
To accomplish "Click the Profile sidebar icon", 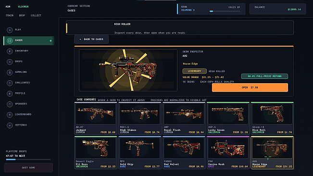I will [10, 93].
